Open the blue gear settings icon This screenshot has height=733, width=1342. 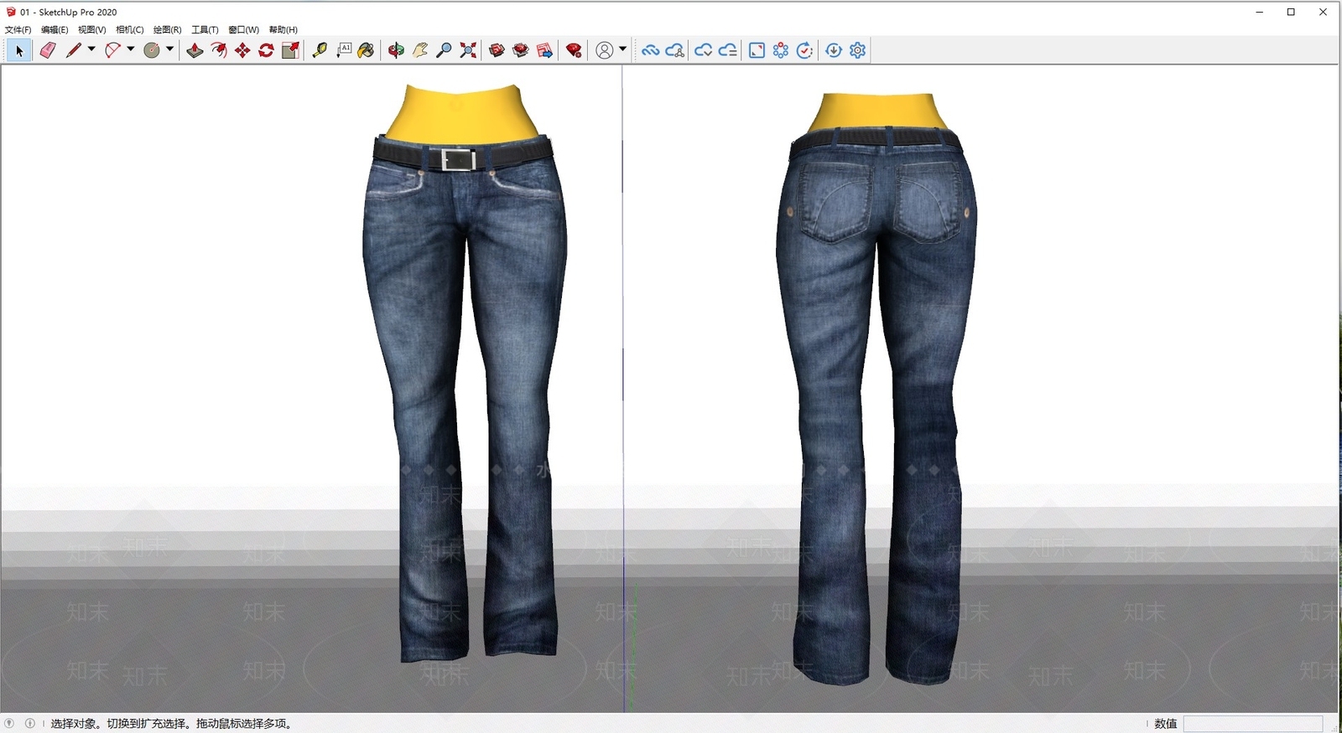click(x=857, y=50)
